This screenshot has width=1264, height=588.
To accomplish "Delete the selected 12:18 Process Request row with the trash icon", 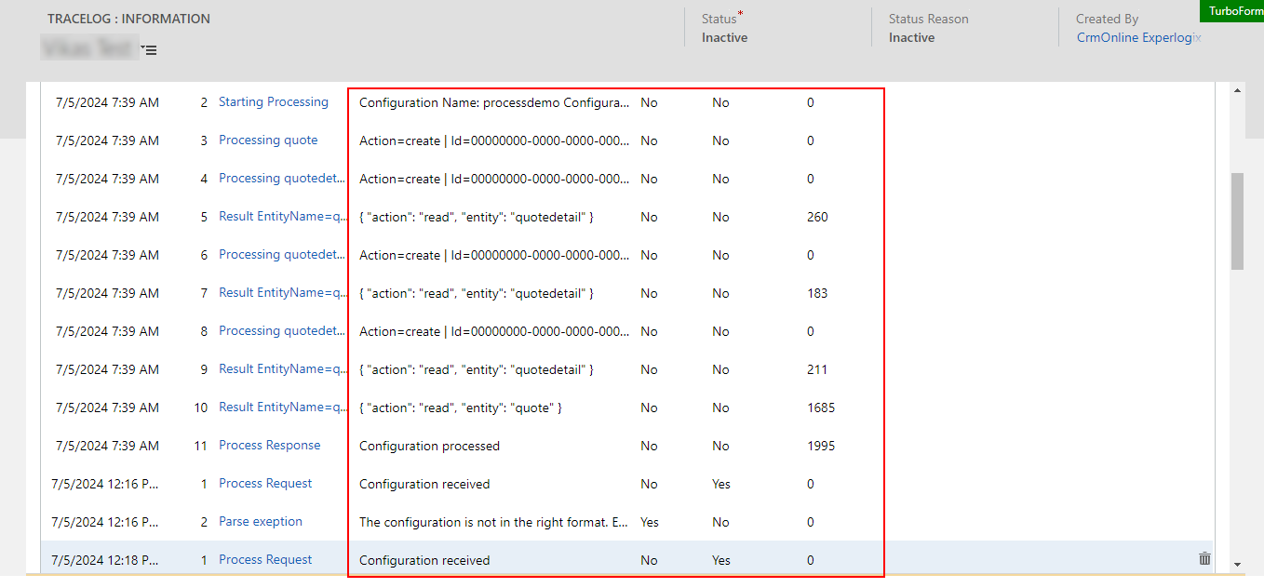I will tap(1204, 559).
